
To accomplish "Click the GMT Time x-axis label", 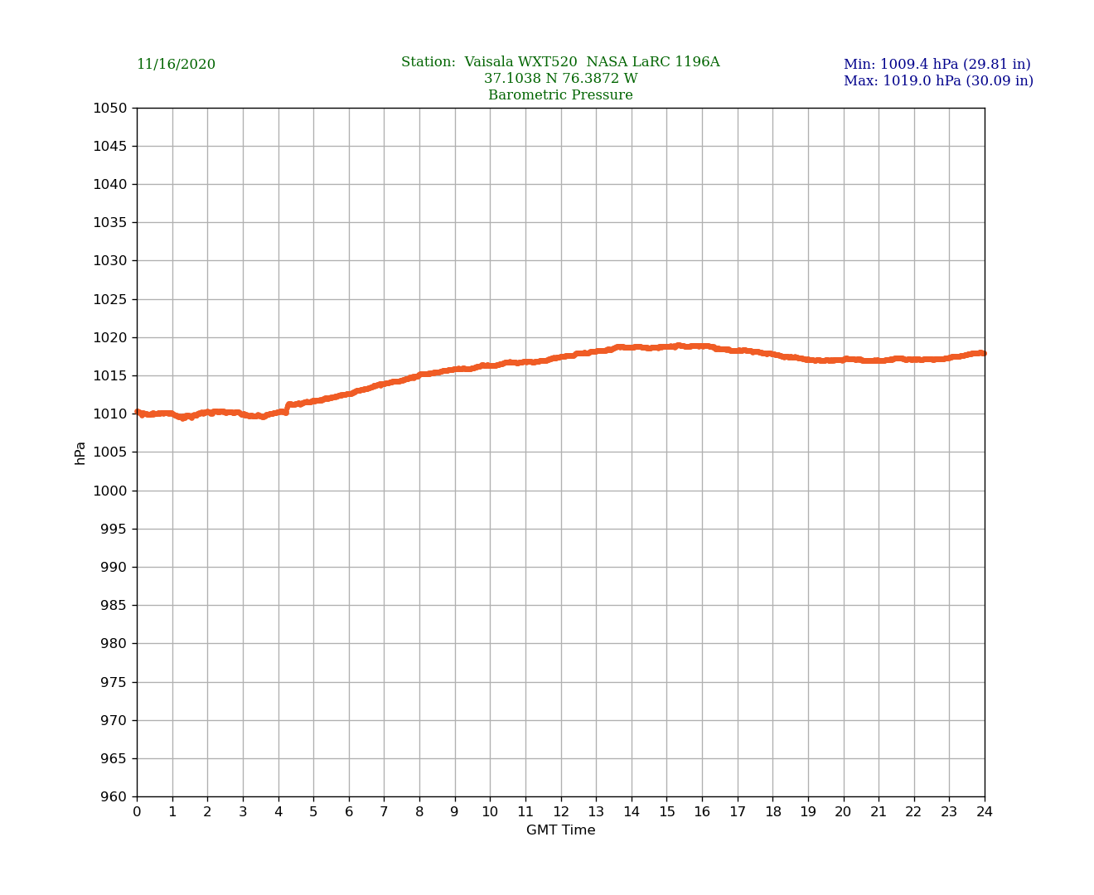I will coord(560,830).
